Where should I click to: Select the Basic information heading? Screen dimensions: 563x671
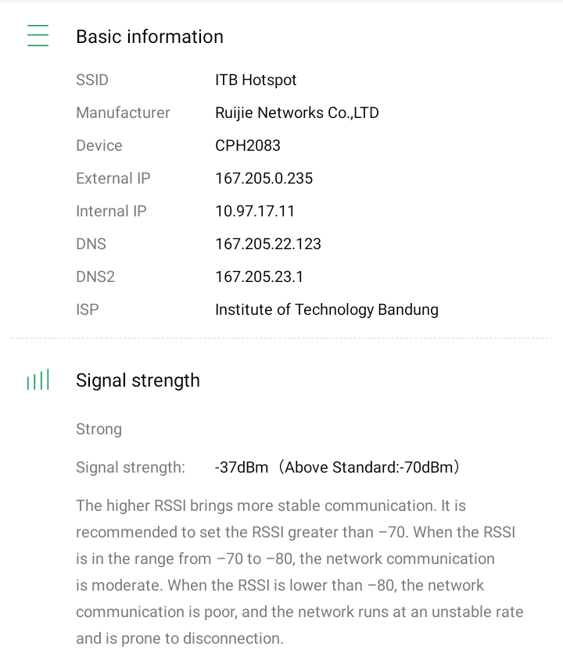[x=149, y=37]
